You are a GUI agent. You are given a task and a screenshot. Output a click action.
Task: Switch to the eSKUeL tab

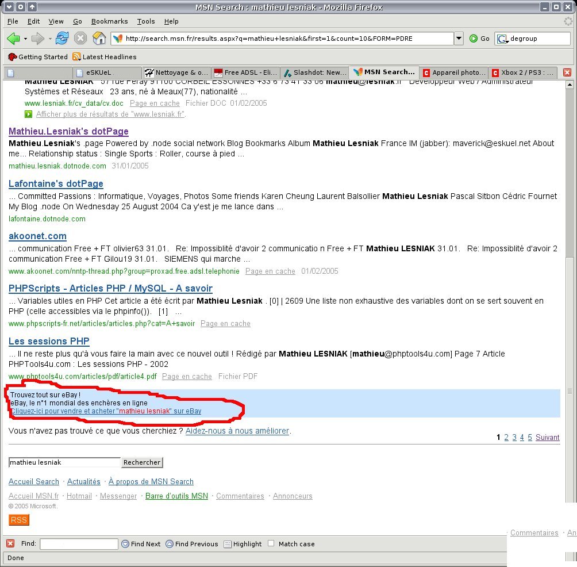pyautogui.click(x=107, y=72)
